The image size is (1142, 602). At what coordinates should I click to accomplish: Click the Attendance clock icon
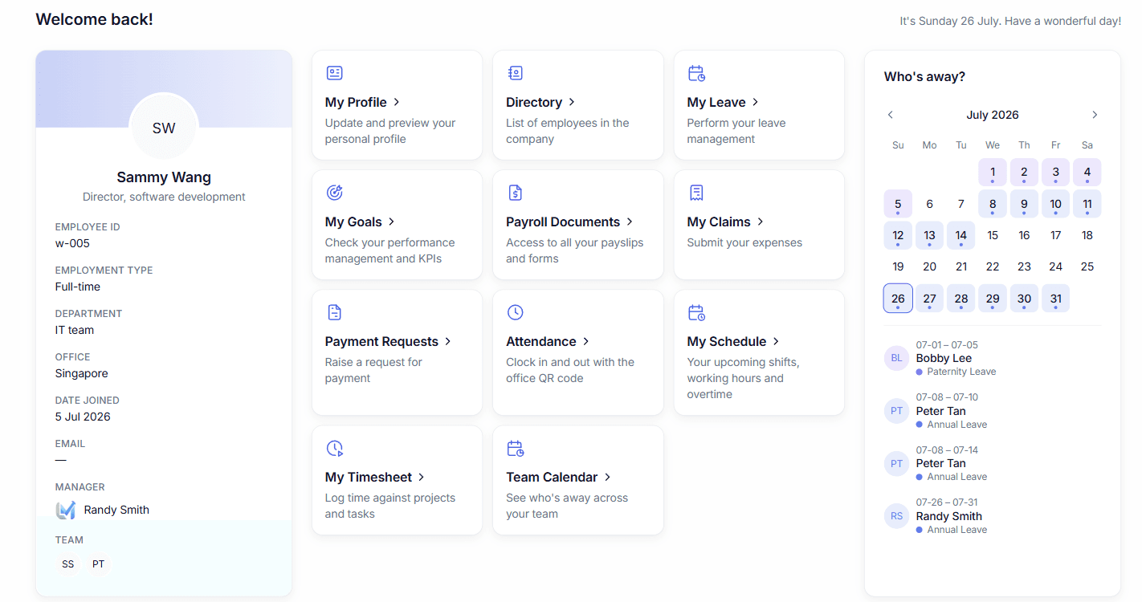516,312
